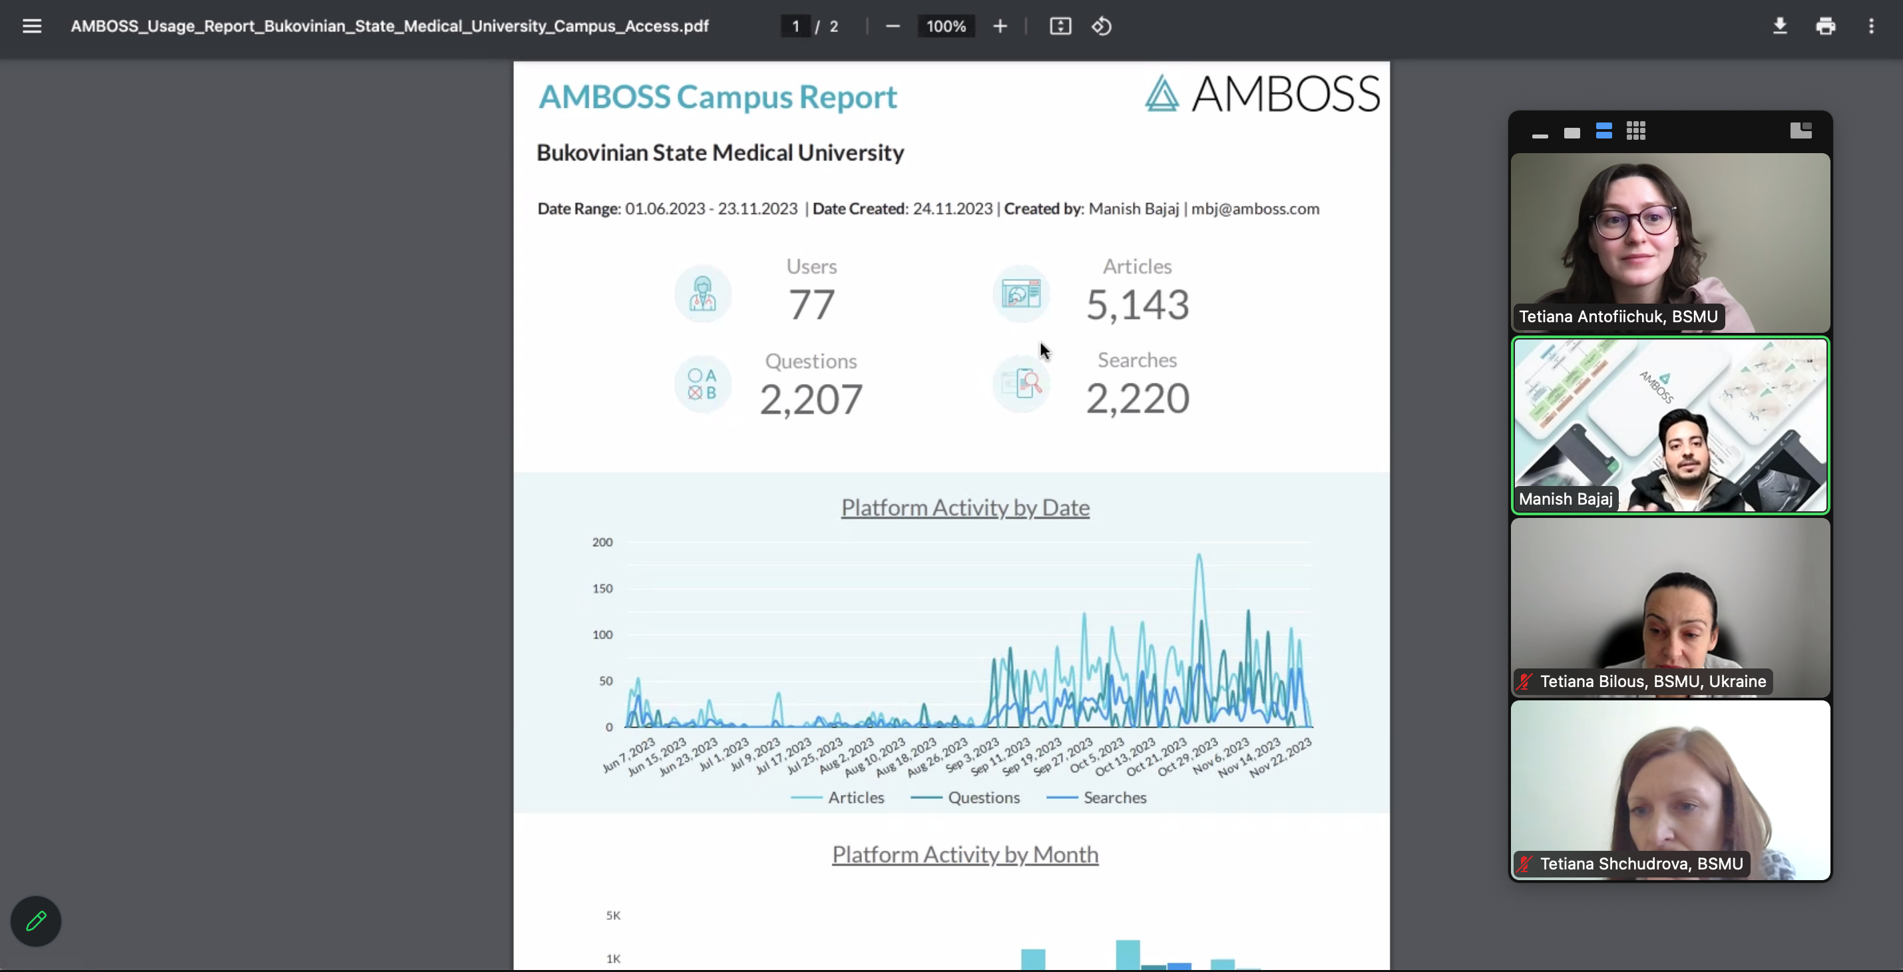Screen dimensions: 1903x972
Task: Switch to single speaker video view
Action: click(x=1572, y=133)
